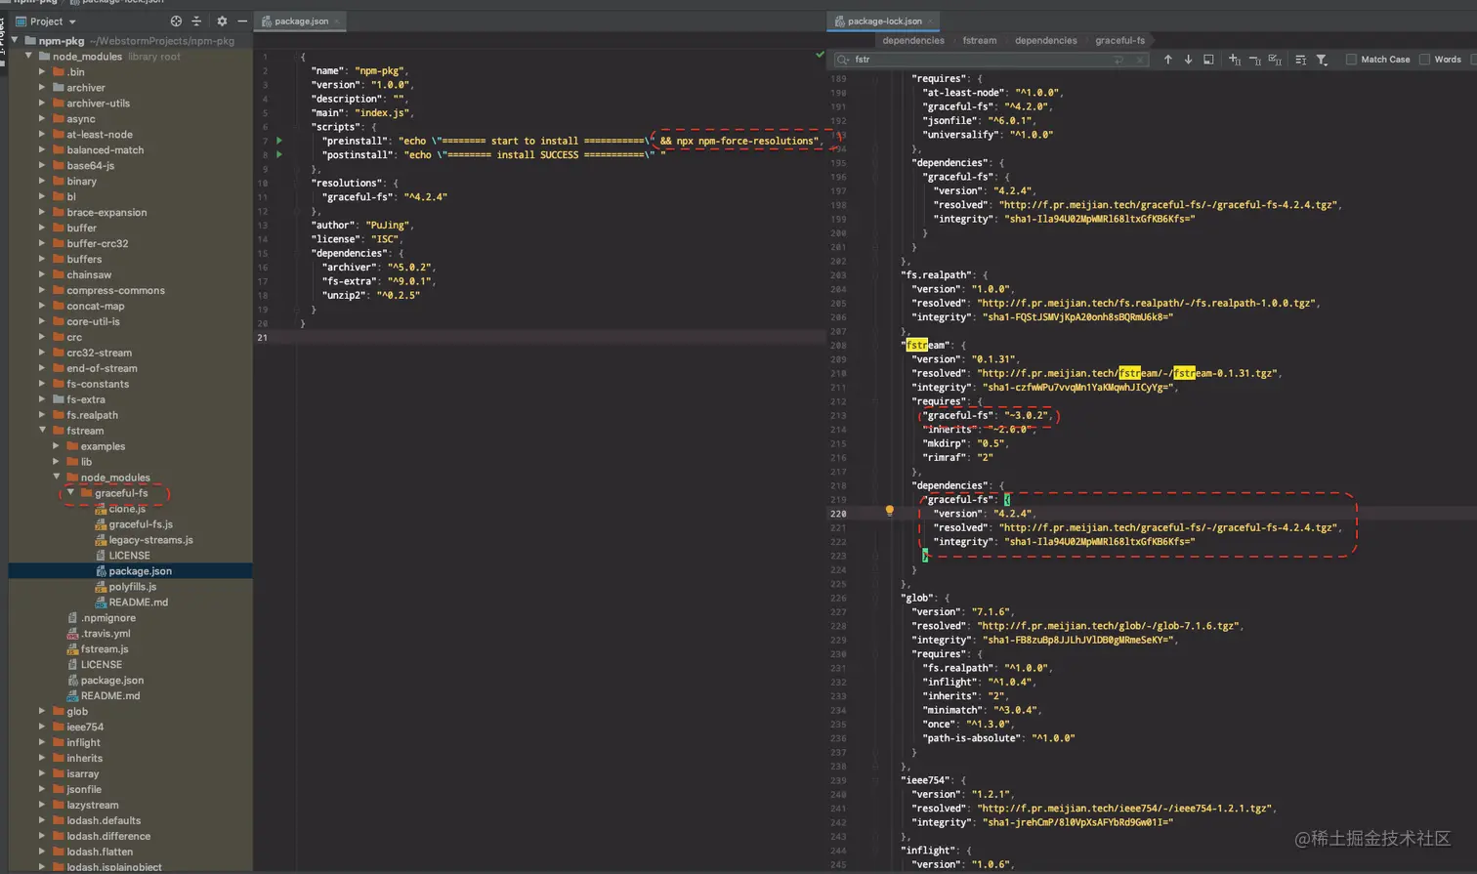1477x874 pixels.
Task: Jump to previous search occurrence arrow
Action: tap(1167, 60)
